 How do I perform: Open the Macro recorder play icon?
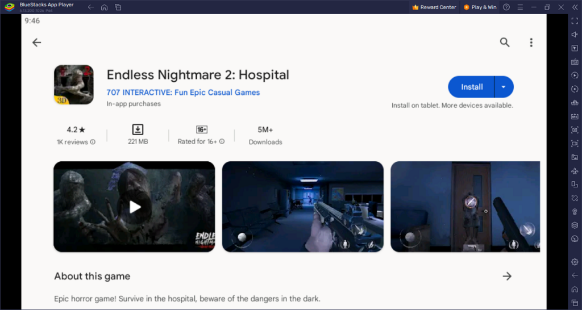(x=575, y=76)
